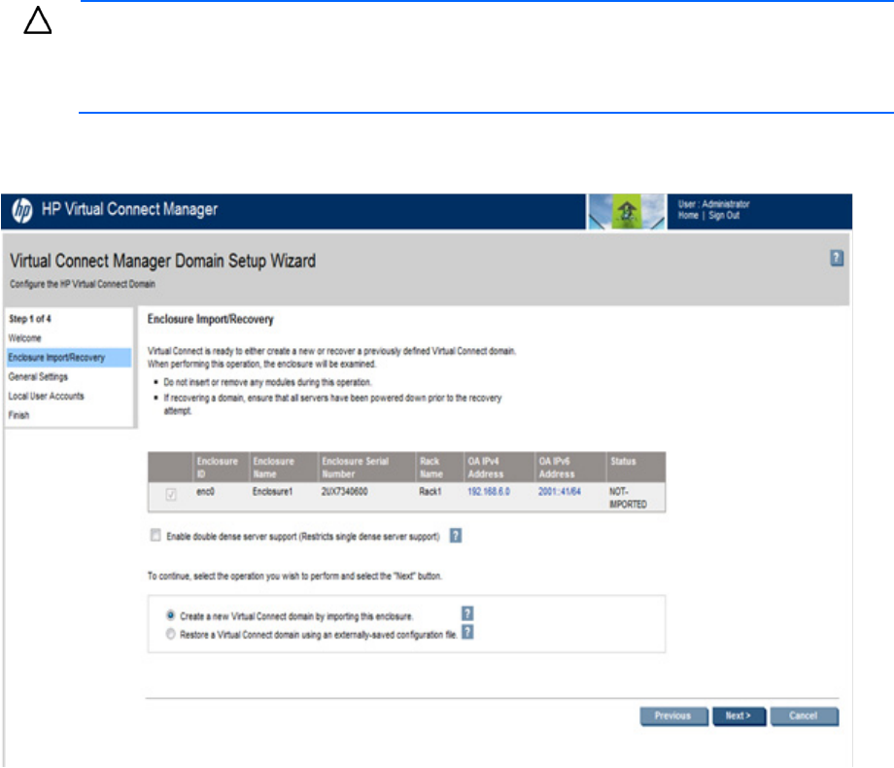The image size is (894, 768).
Task: Open General Settings step
Action: (38, 376)
